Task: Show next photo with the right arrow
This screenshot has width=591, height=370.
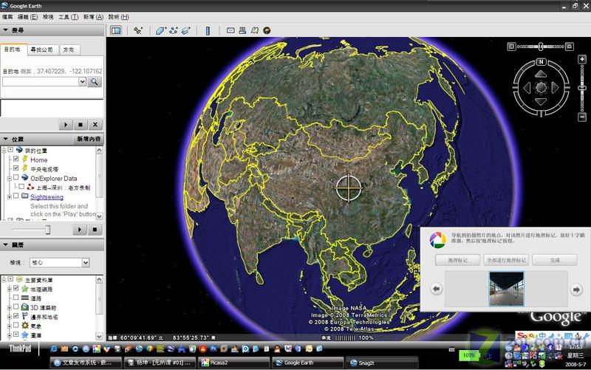Action: point(576,290)
